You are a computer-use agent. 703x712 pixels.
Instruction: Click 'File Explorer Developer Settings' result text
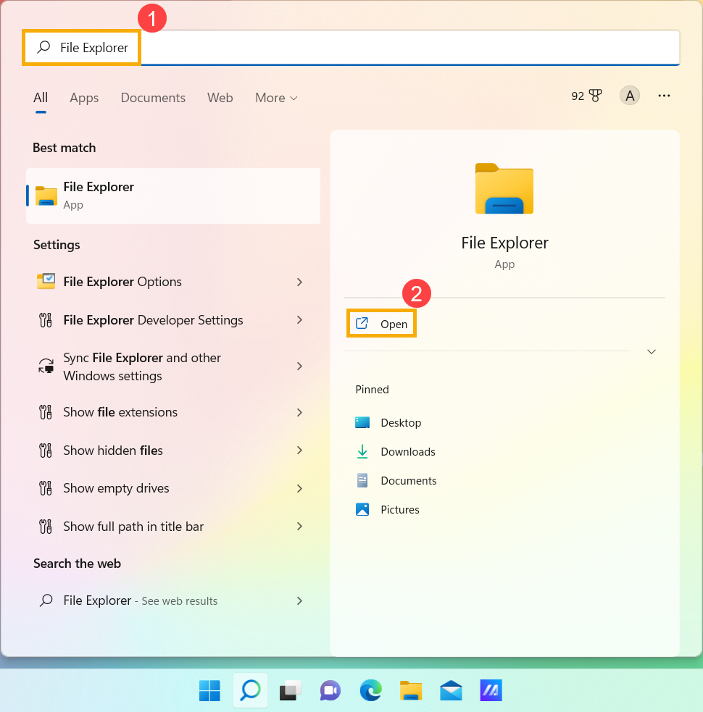(x=153, y=320)
